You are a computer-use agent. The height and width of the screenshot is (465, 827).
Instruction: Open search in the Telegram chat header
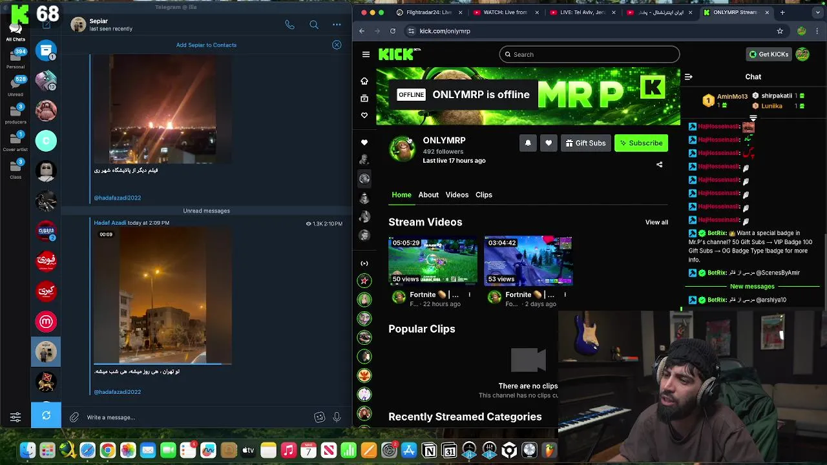[314, 25]
